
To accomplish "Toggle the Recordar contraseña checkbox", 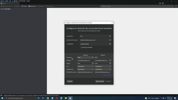I will (81, 47).
